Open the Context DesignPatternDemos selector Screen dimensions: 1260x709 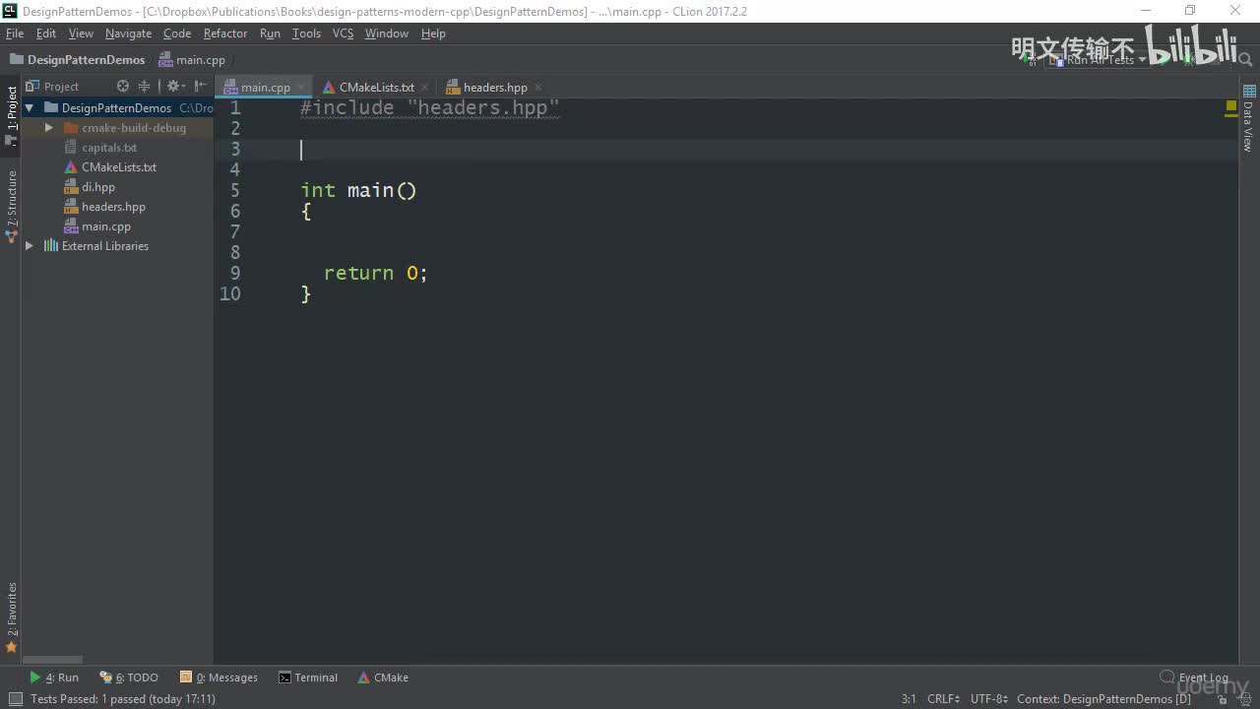click(1103, 699)
